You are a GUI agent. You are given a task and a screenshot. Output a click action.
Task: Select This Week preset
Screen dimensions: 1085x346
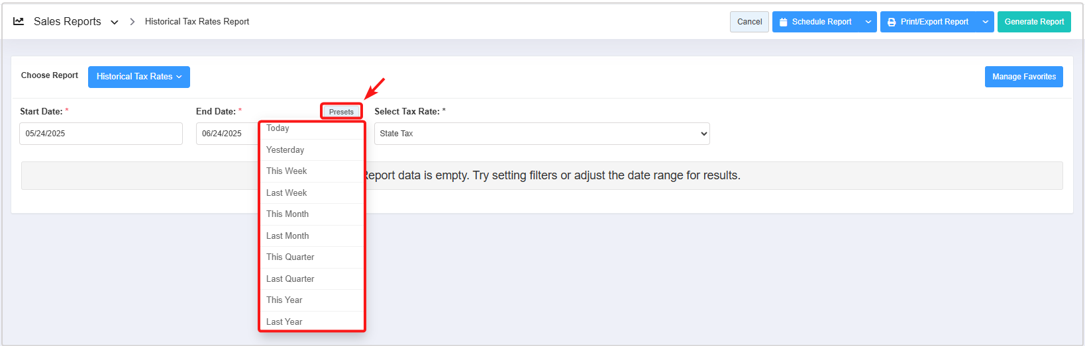coord(287,171)
